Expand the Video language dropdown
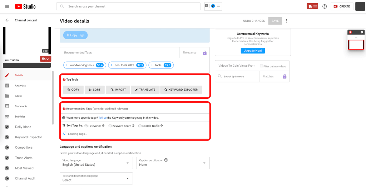This screenshot has height=189, width=366. [x=96, y=163]
